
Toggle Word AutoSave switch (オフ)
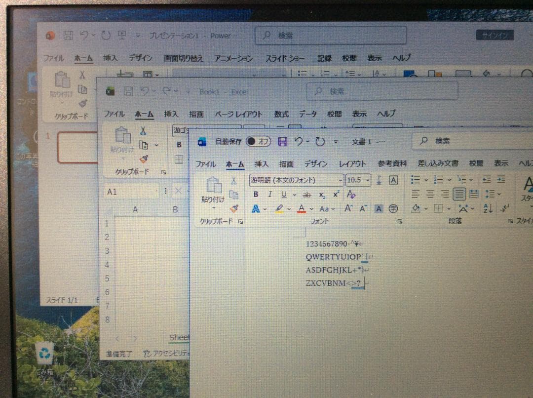(259, 141)
